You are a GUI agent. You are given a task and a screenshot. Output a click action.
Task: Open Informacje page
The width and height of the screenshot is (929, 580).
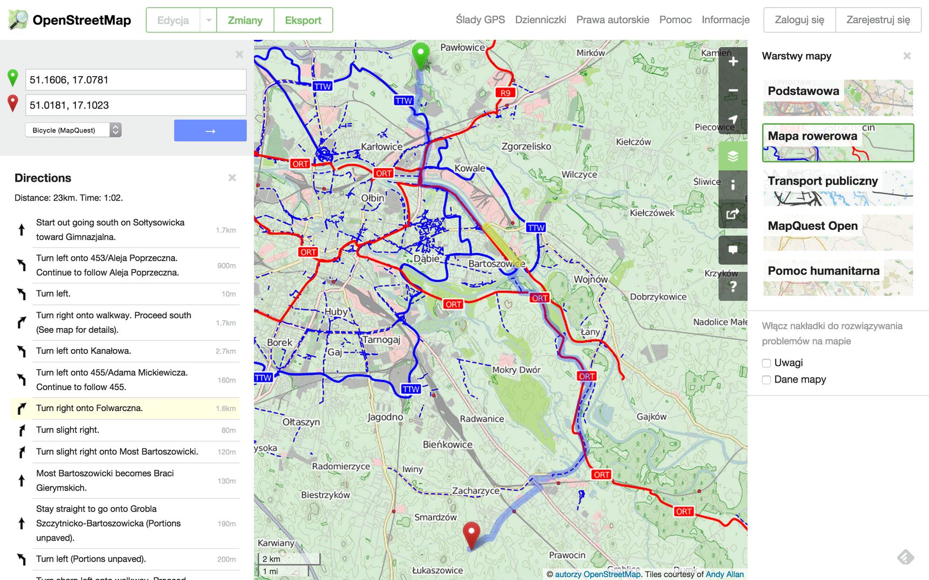point(725,20)
